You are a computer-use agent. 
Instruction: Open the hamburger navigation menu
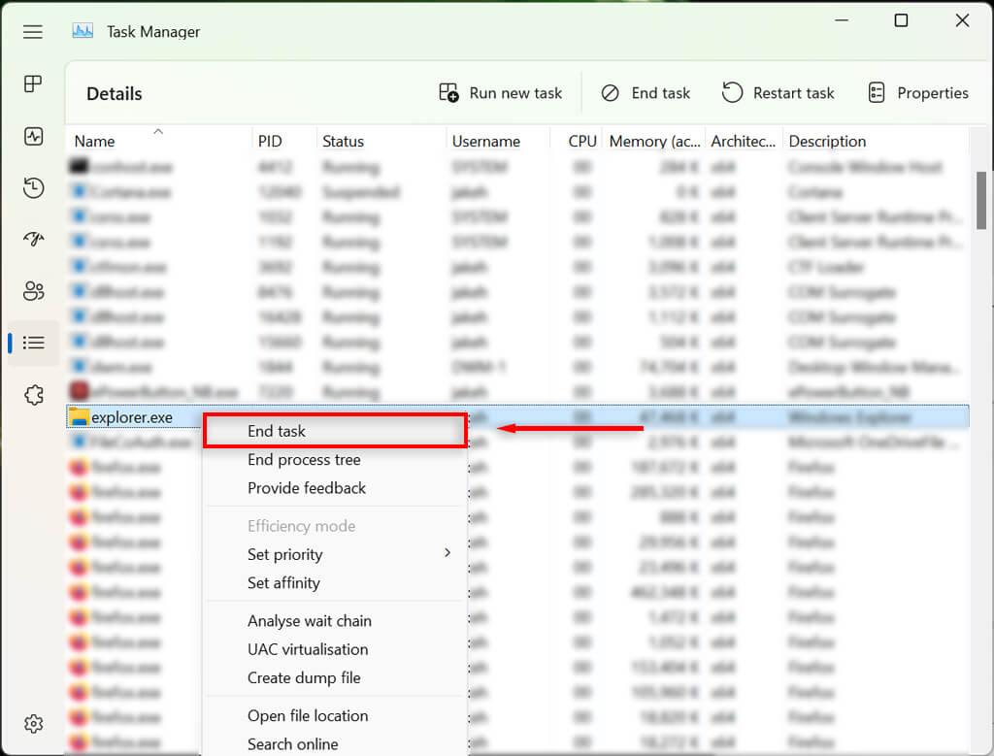coord(33,32)
